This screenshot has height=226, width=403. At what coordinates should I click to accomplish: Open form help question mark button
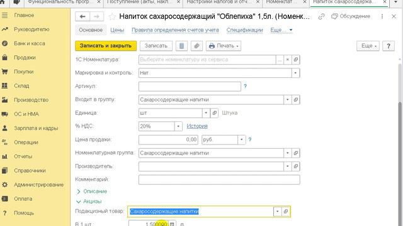coord(389,46)
